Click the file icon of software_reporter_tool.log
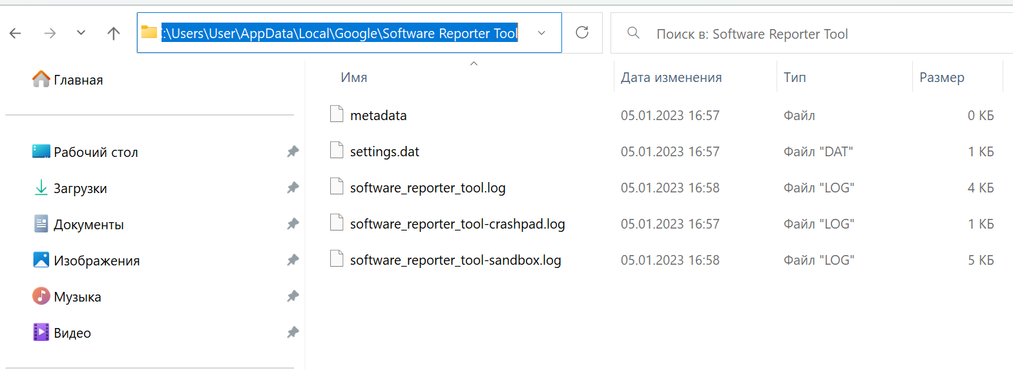The image size is (1013, 370). [x=336, y=187]
